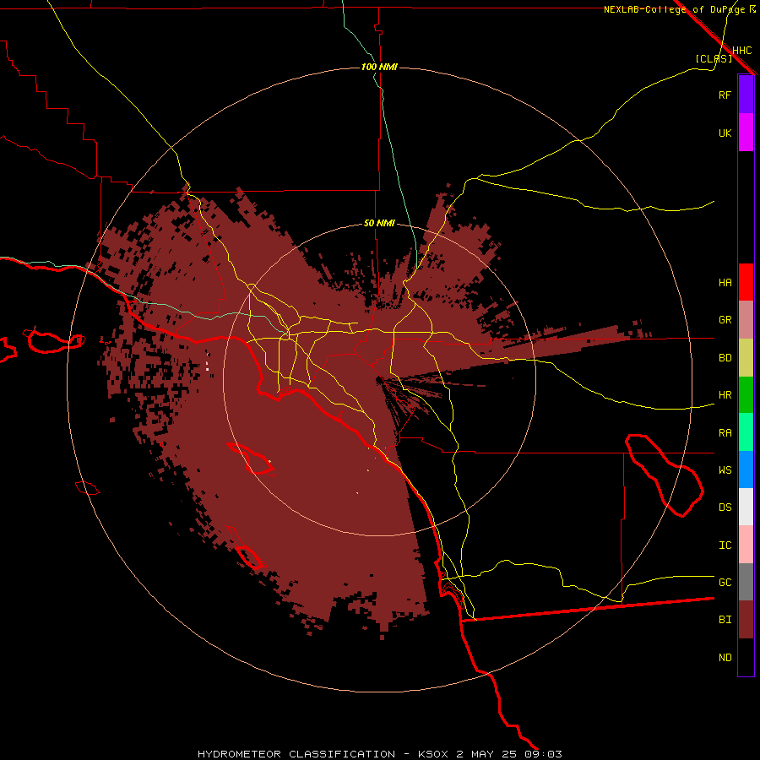Click the ND black legend swatch
760x760 pixels.
[746, 657]
